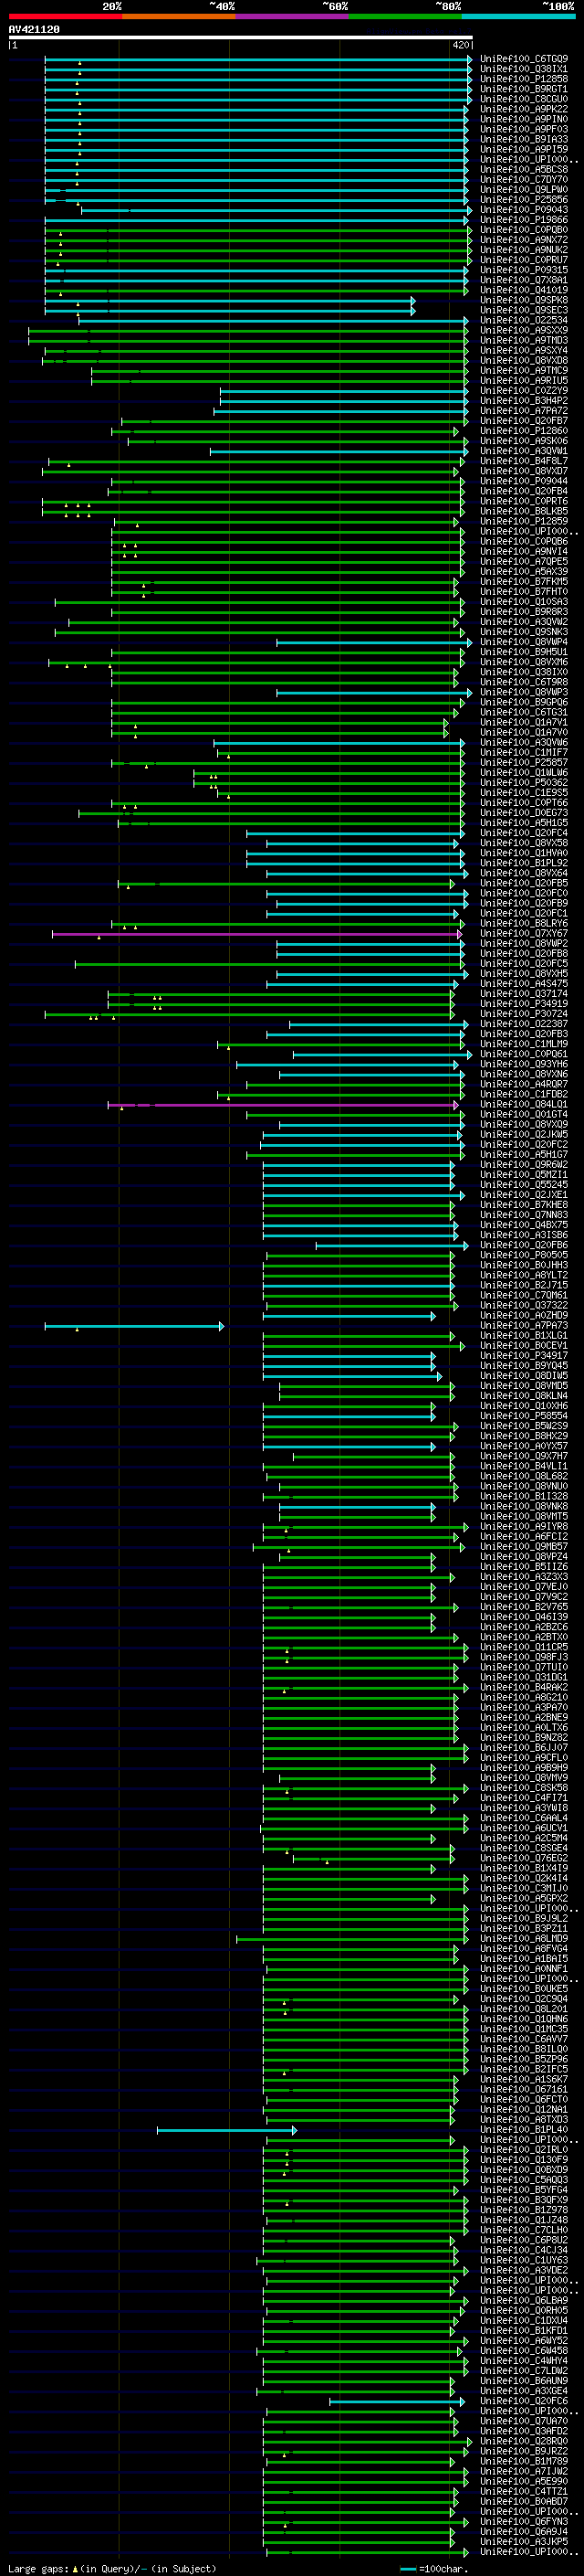Click the label UniRef100_A7QPE5
584x2576 pixels.
click(x=524, y=562)
